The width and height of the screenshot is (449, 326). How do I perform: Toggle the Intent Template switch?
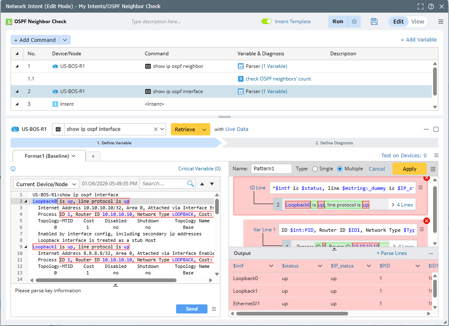pos(266,22)
